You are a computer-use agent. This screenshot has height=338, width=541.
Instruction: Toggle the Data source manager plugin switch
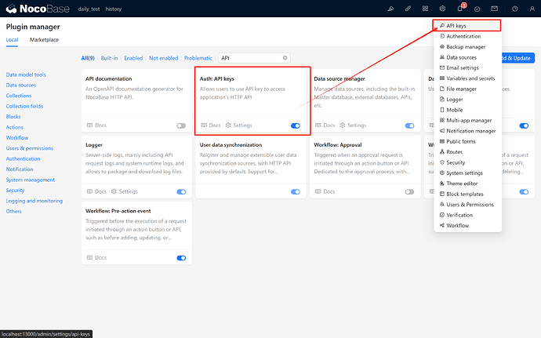pos(409,125)
